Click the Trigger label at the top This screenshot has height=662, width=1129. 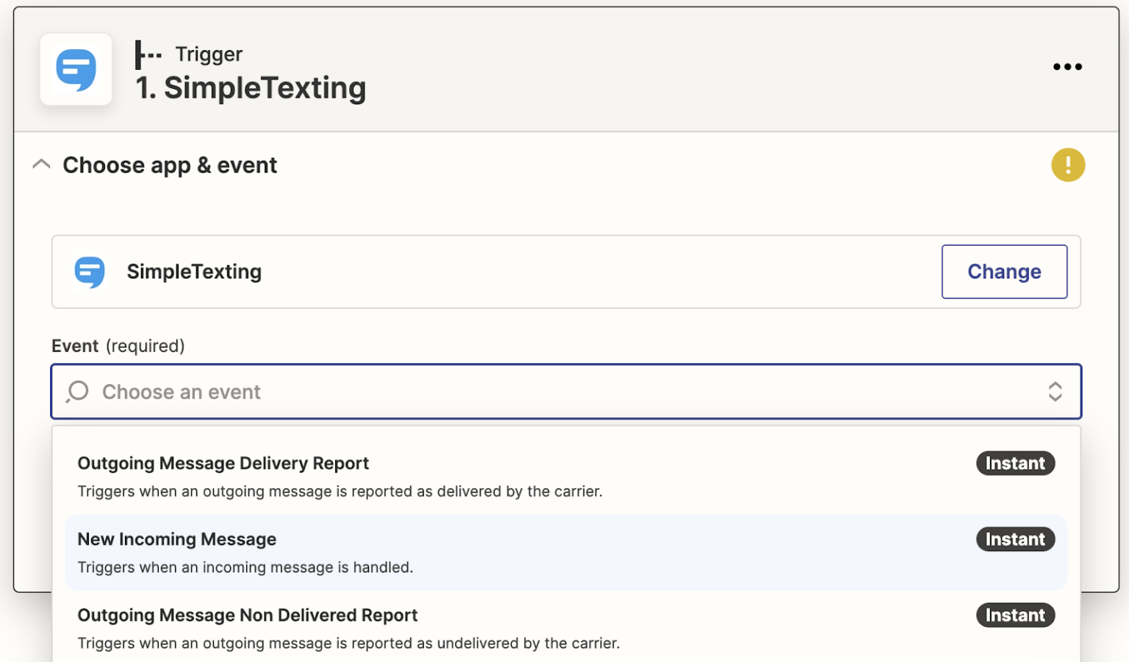208,53
